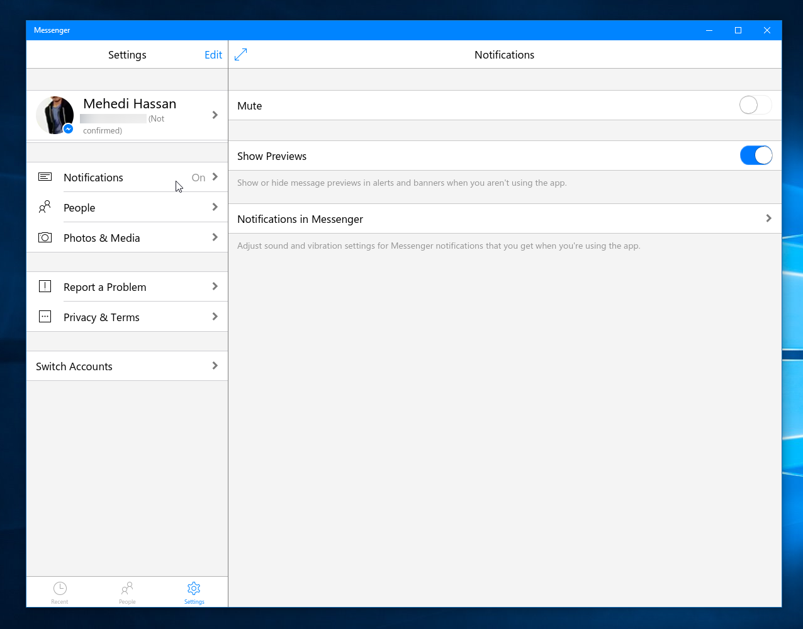Click the Show Previews label

[x=272, y=156]
